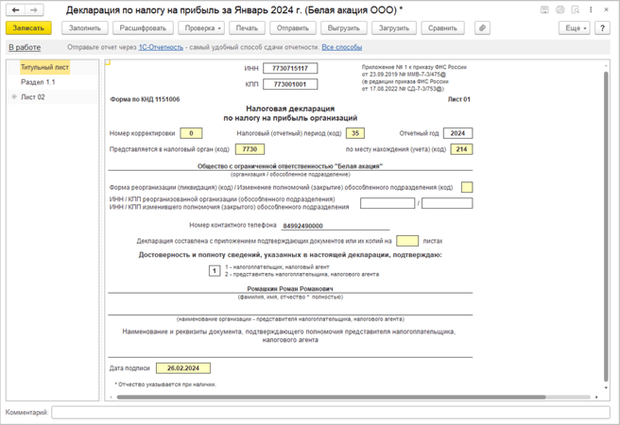Click the save diskette icon in title bar

pos(544,9)
